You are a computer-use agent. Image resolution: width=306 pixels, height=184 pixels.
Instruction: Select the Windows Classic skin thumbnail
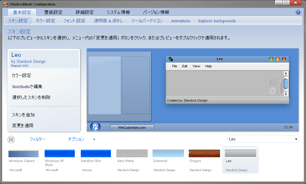(24, 153)
